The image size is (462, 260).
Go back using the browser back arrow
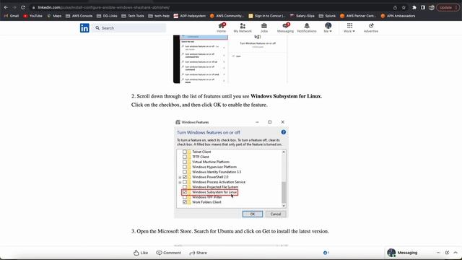click(x=6, y=7)
